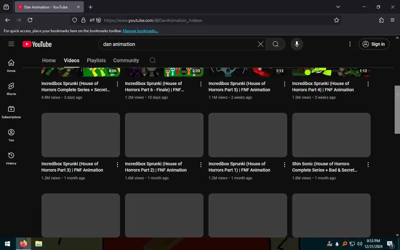400x250 pixels.
Task: Go back in Firefox
Action: (x=7, y=20)
